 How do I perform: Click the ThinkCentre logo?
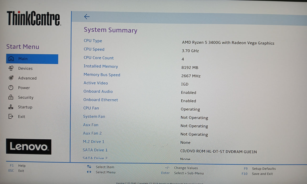point(34,18)
